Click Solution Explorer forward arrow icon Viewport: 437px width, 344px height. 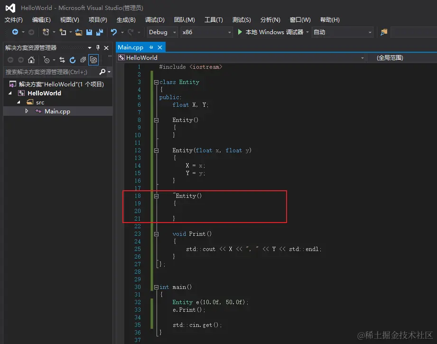21,60
